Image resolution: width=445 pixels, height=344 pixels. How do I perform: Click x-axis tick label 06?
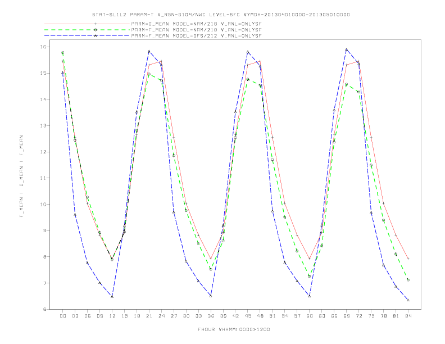pyautogui.click(x=88, y=316)
